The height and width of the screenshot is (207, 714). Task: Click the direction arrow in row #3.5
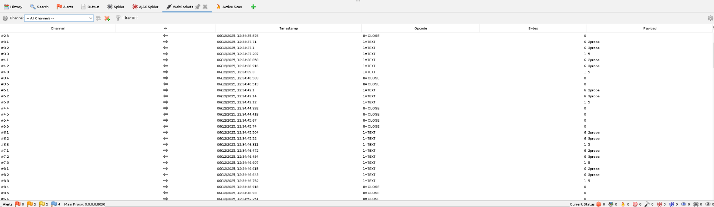tap(165, 84)
